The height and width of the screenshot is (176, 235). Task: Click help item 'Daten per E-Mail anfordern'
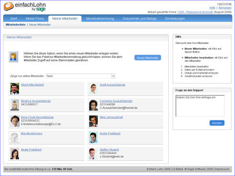200,70
